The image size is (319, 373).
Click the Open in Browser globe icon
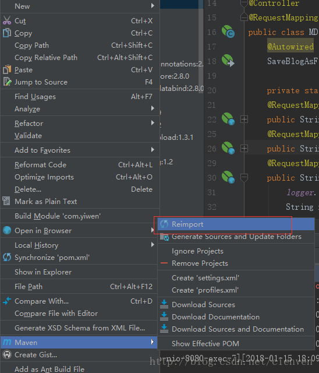pos(7,230)
